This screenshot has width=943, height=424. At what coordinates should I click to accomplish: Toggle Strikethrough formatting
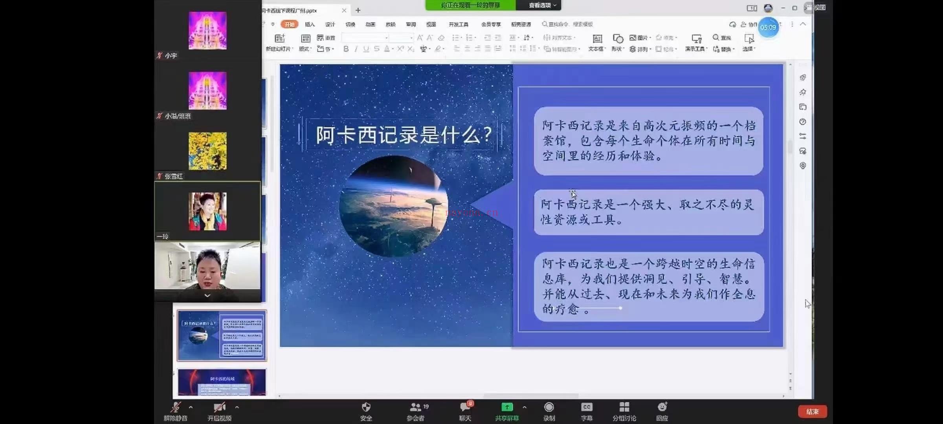click(376, 49)
